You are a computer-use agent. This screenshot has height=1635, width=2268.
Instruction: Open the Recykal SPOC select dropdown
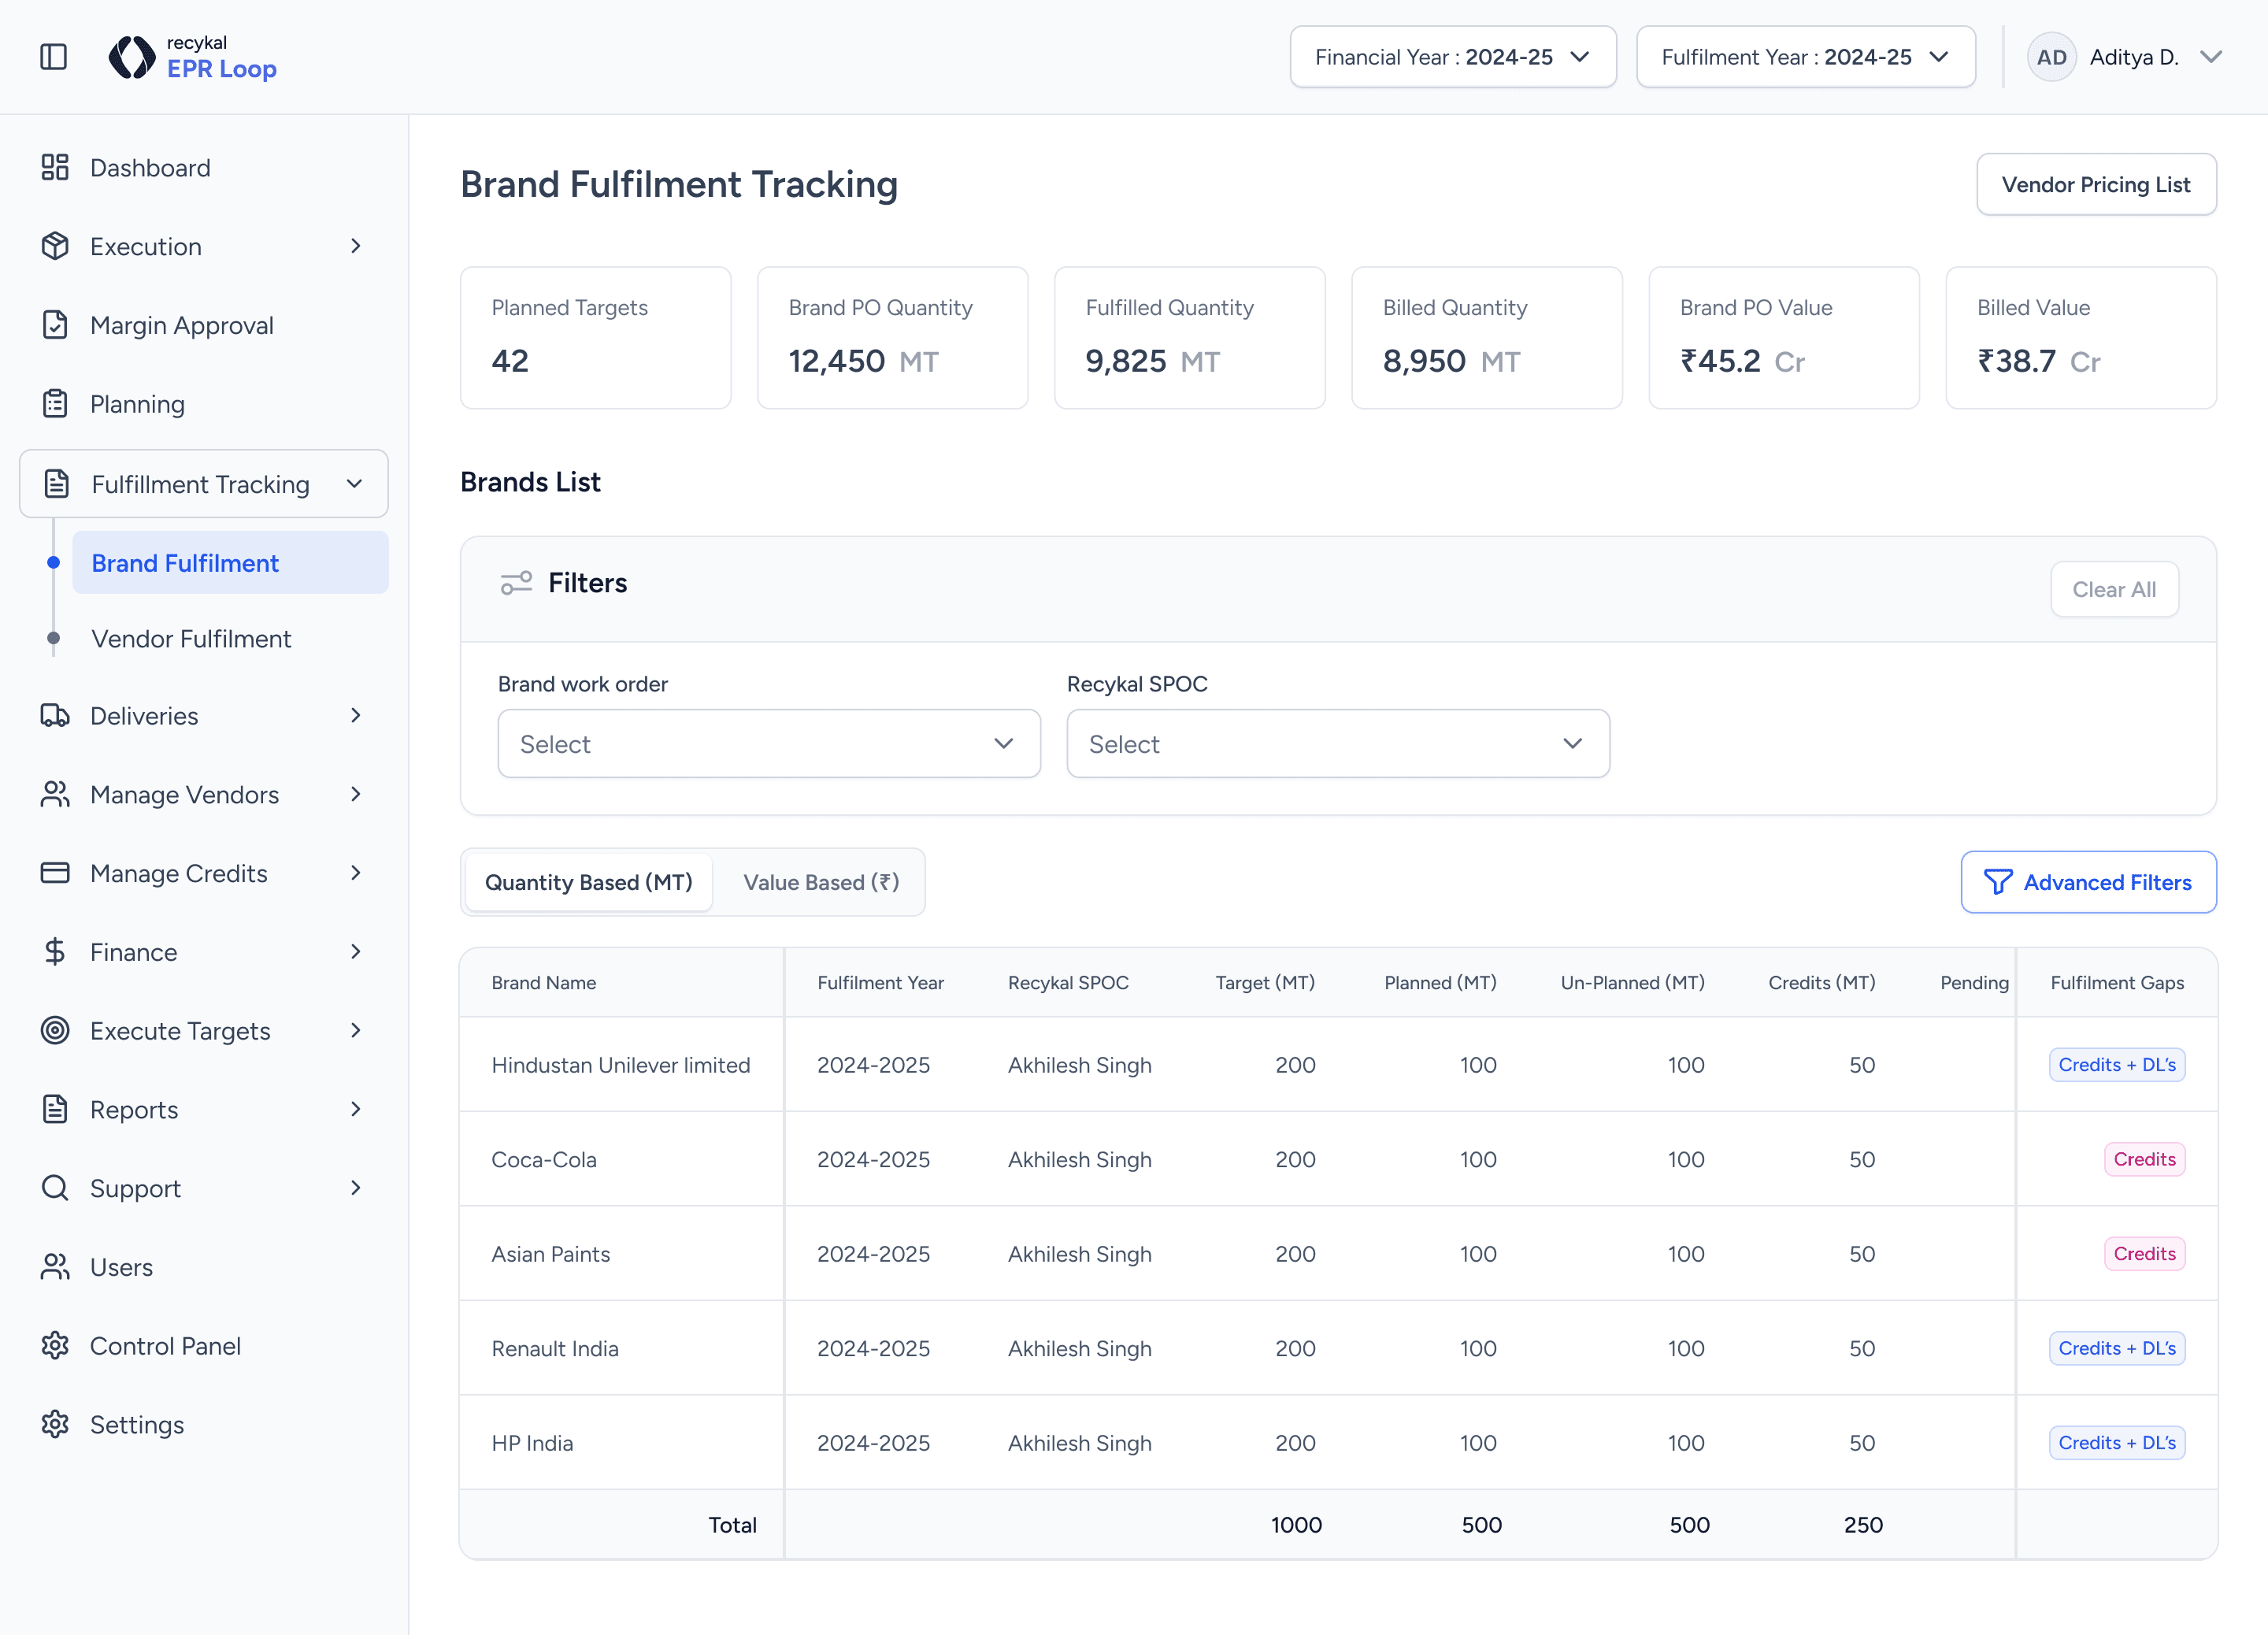[1337, 744]
